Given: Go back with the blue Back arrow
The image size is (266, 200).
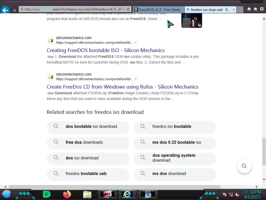Looking at the screenshot, I should (x=5, y=10).
